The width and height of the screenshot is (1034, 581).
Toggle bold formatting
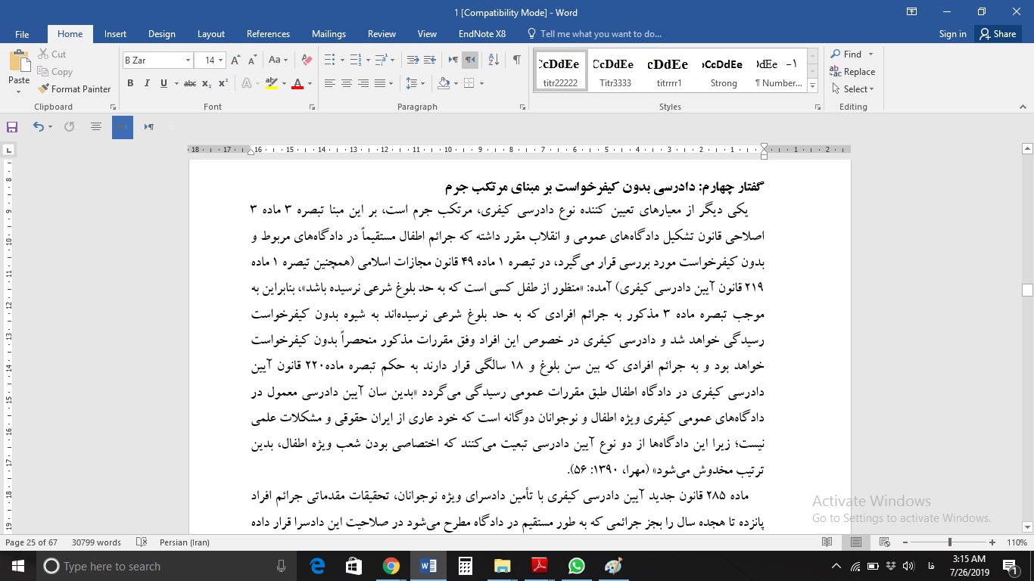pos(130,83)
